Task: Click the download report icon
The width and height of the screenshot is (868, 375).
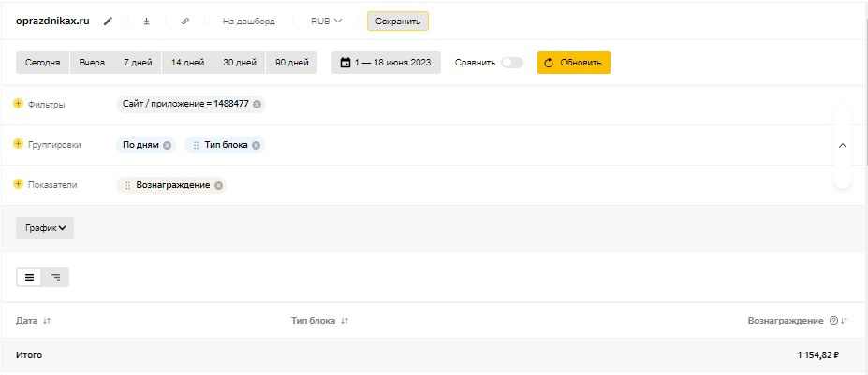Action: (146, 22)
